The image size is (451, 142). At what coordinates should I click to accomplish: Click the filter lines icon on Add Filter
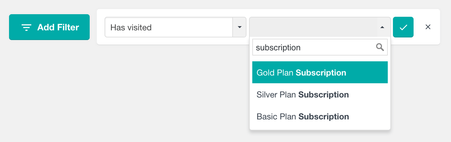(x=26, y=27)
